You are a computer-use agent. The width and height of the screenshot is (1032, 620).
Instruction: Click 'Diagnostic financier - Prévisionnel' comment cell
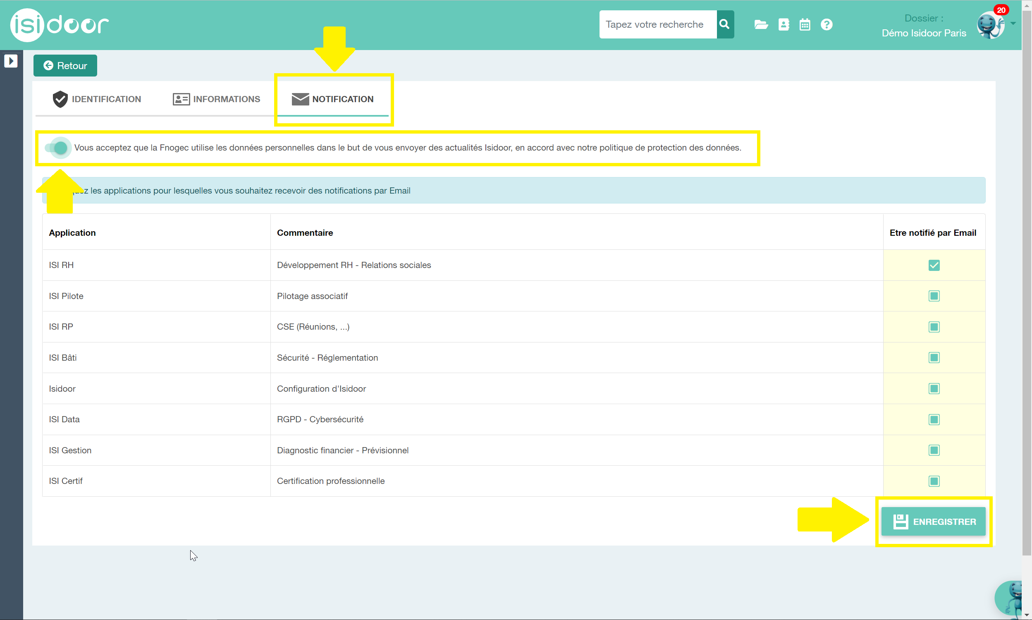[576, 450]
